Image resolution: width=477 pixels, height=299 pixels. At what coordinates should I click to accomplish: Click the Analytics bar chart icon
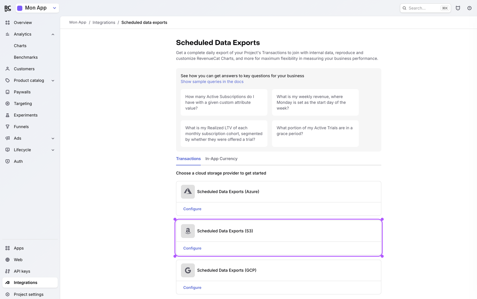tap(8, 34)
